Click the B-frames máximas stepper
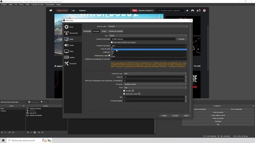The height and width of the screenshot is (143, 255). click(x=186, y=100)
